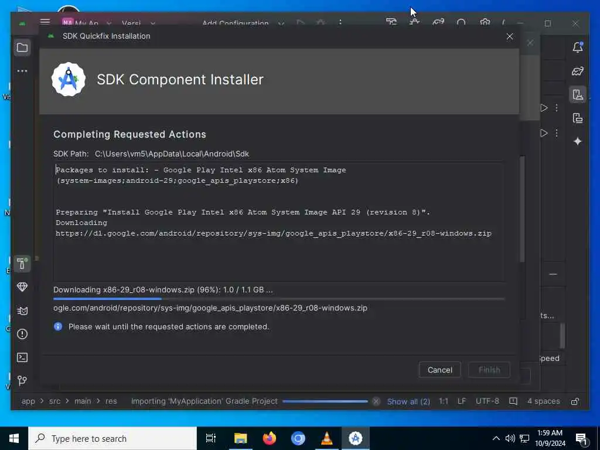Click the Windows Start button
600x450 pixels.
[14, 438]
